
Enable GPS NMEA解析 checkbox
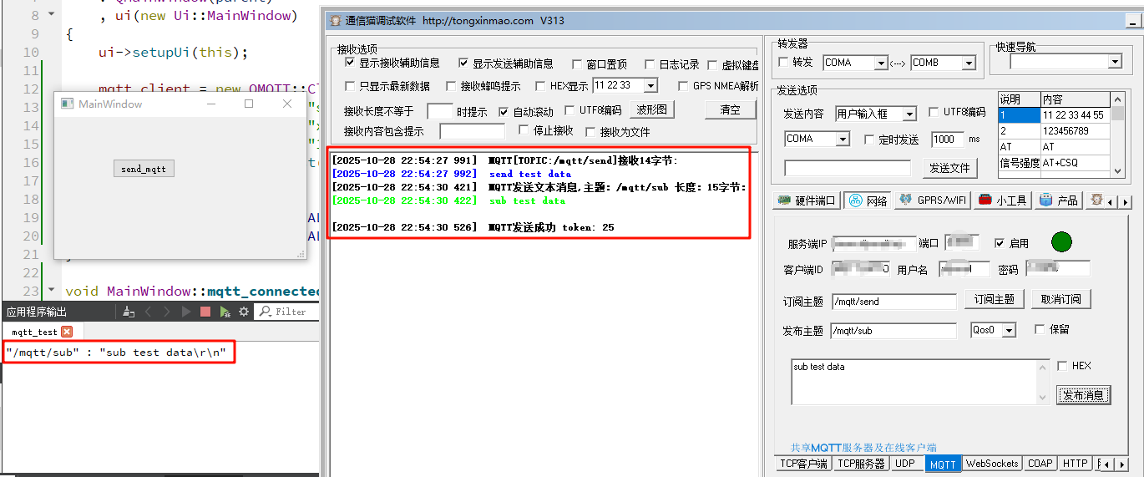tap(683, 86)
